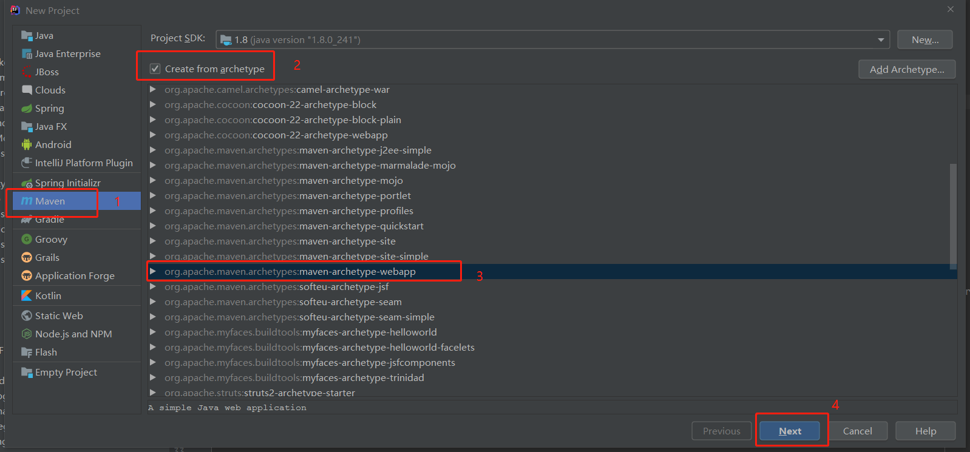Select maven-archetype-profiles row

[x=552, y=211]
